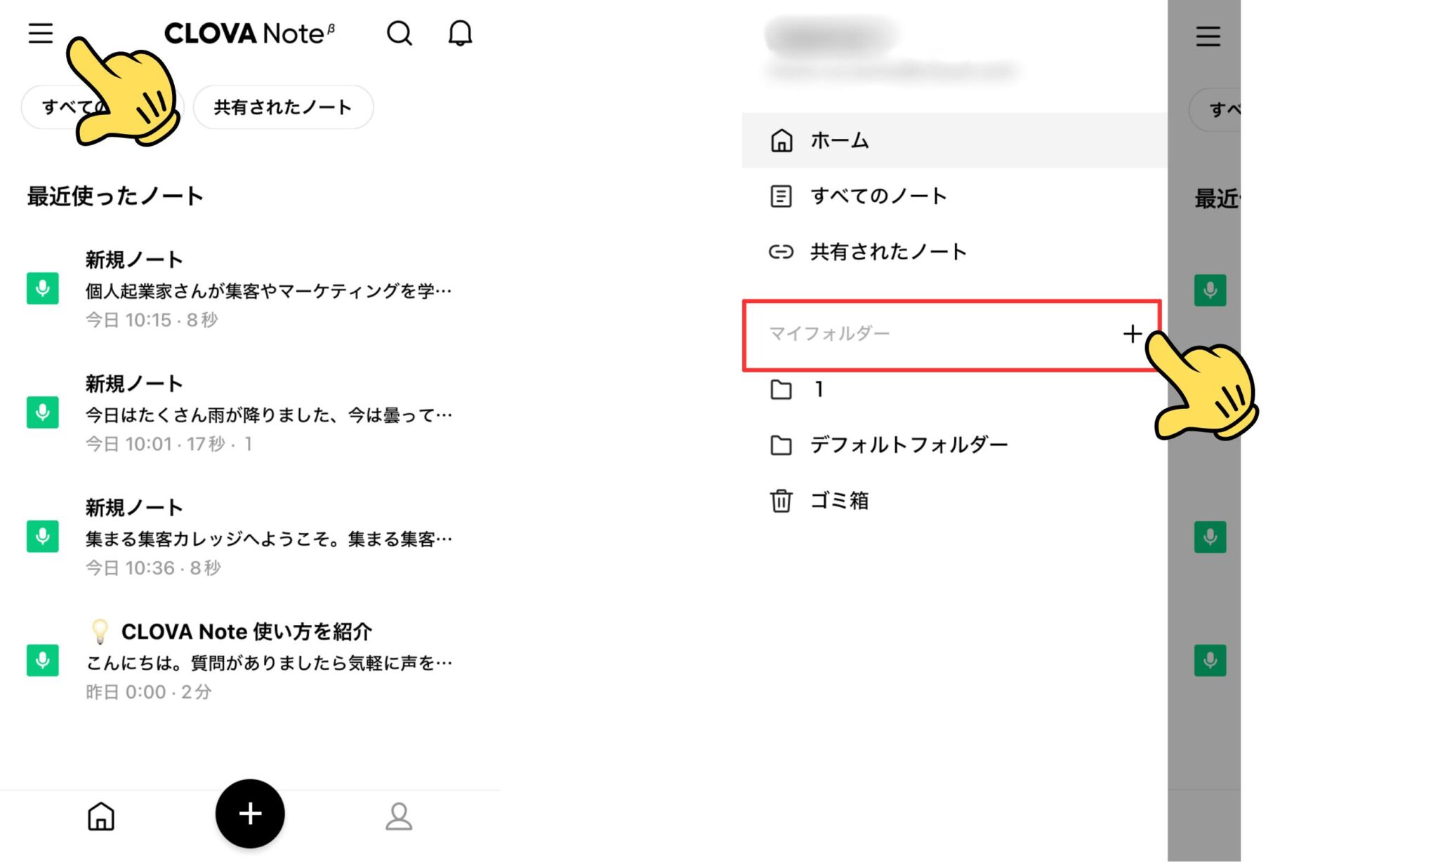
Task: Open the profile icon in bottom bar
Action: [x=399, y=816]
